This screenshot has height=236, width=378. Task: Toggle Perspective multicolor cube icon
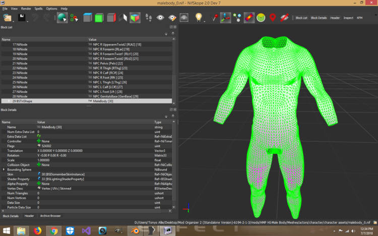[135, 18]
